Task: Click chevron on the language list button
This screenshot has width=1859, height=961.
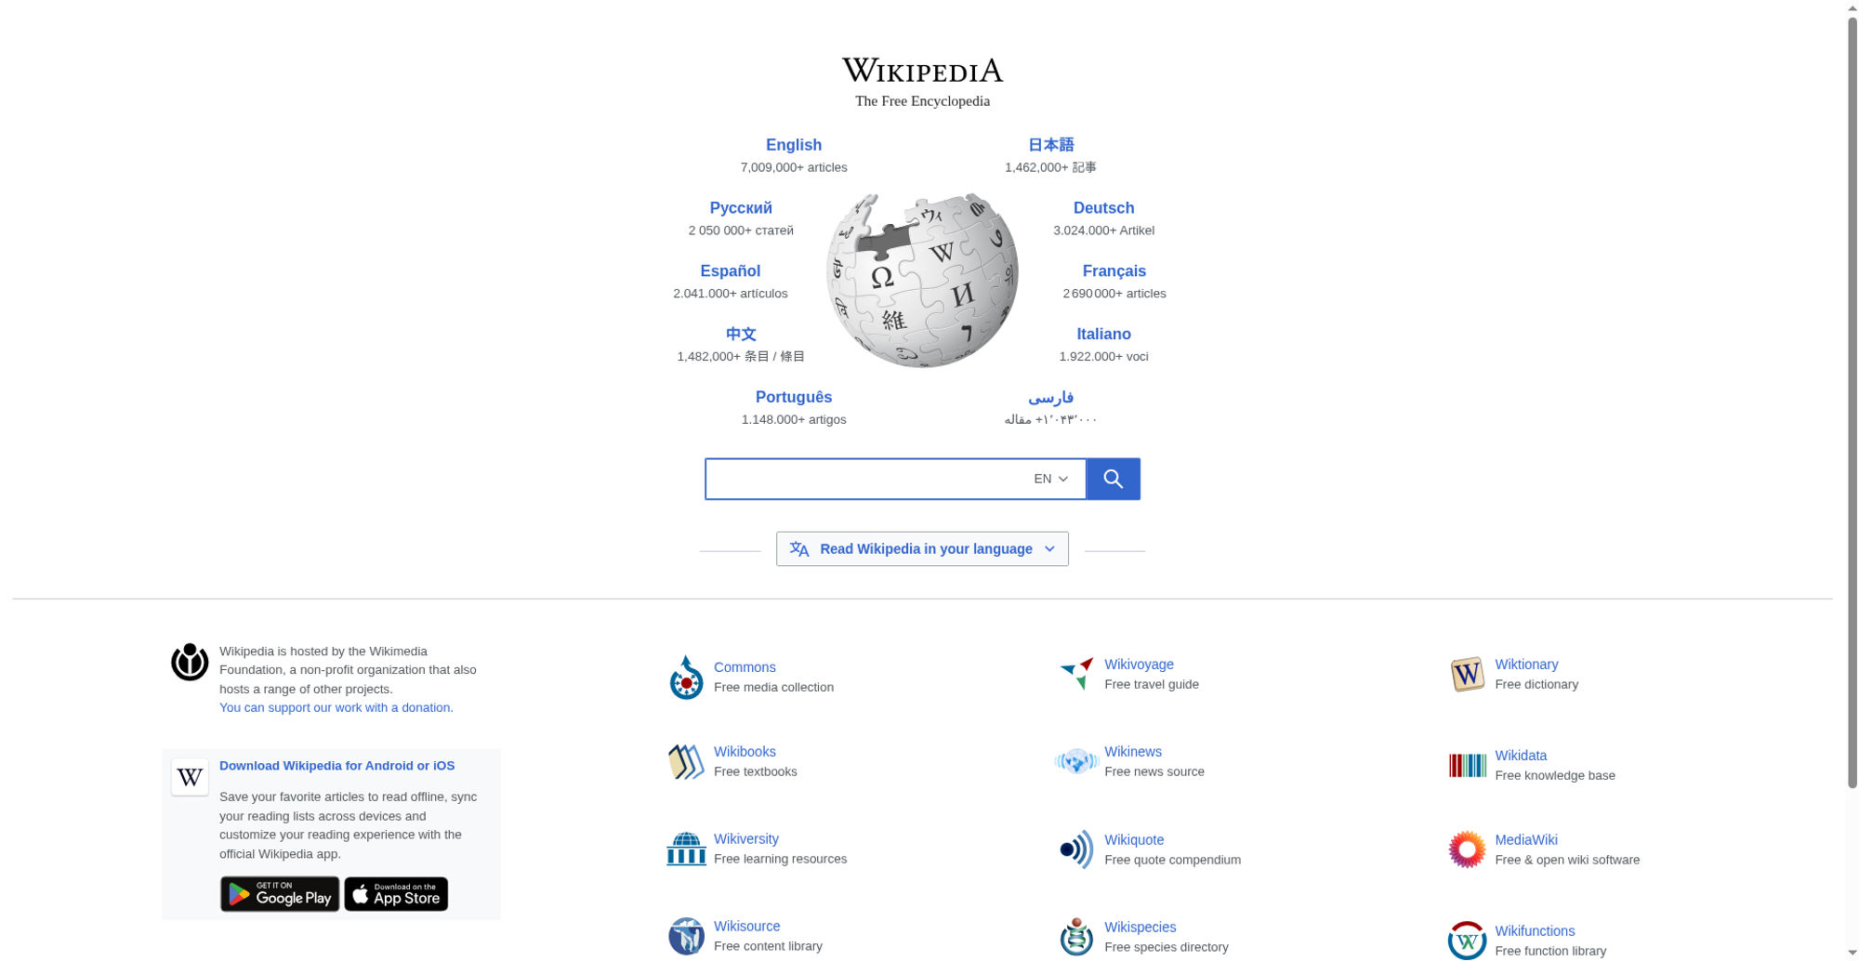Action: pyautogui.click(x=1049, y=549)
